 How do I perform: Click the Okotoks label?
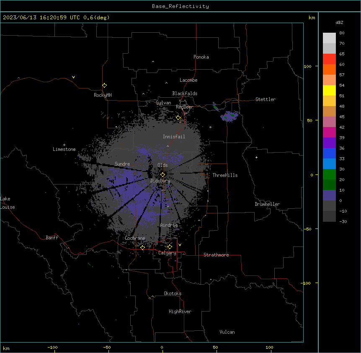coord(173,293)
